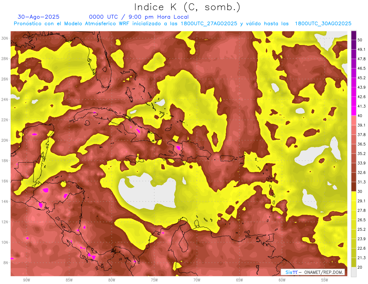Click the 80W longitude axis label
The image size is (368, 284).
112,280
